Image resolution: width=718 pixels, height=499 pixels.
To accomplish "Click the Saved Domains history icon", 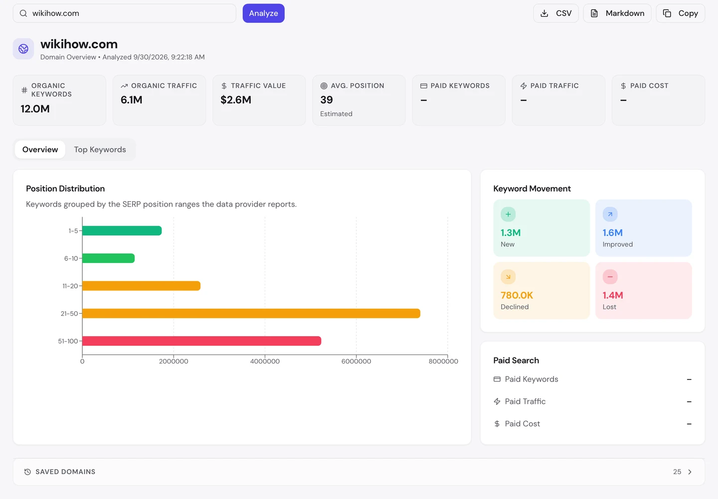I will 27,472.
